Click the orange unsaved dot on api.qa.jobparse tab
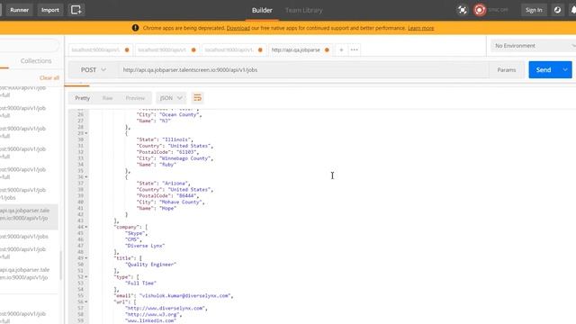The image size is (576, 324). point(327,50)
